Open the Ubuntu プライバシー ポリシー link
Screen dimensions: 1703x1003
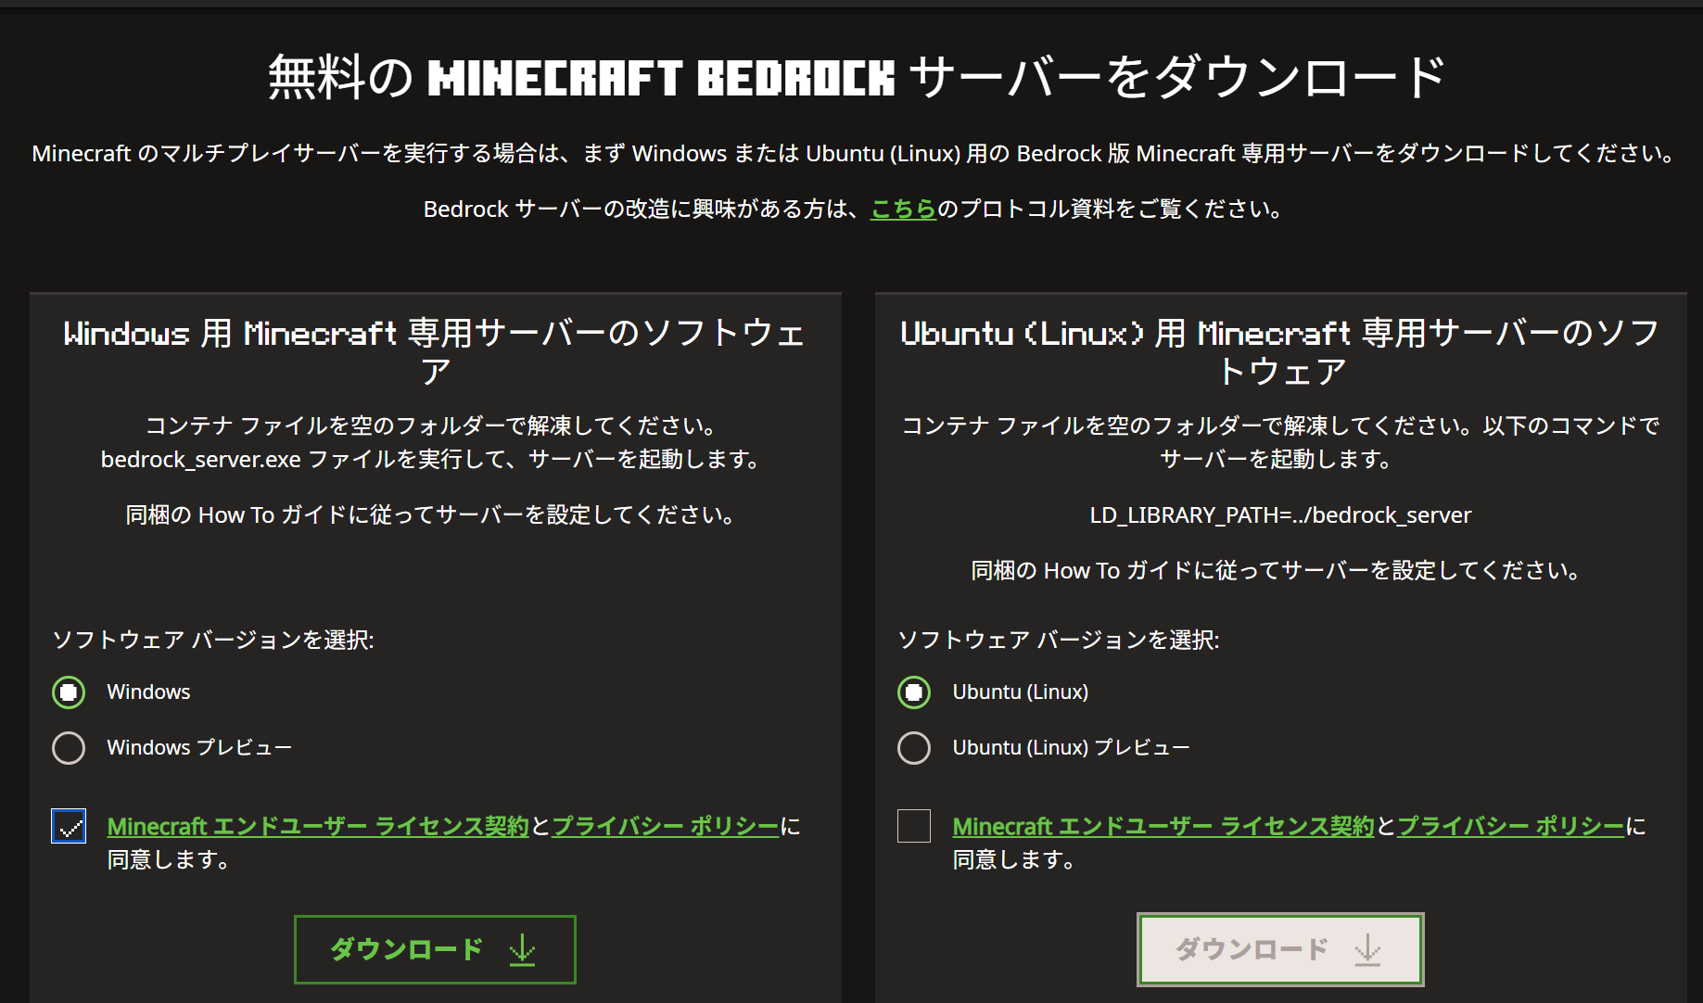pyautogui.click(x=1510, y=826)
